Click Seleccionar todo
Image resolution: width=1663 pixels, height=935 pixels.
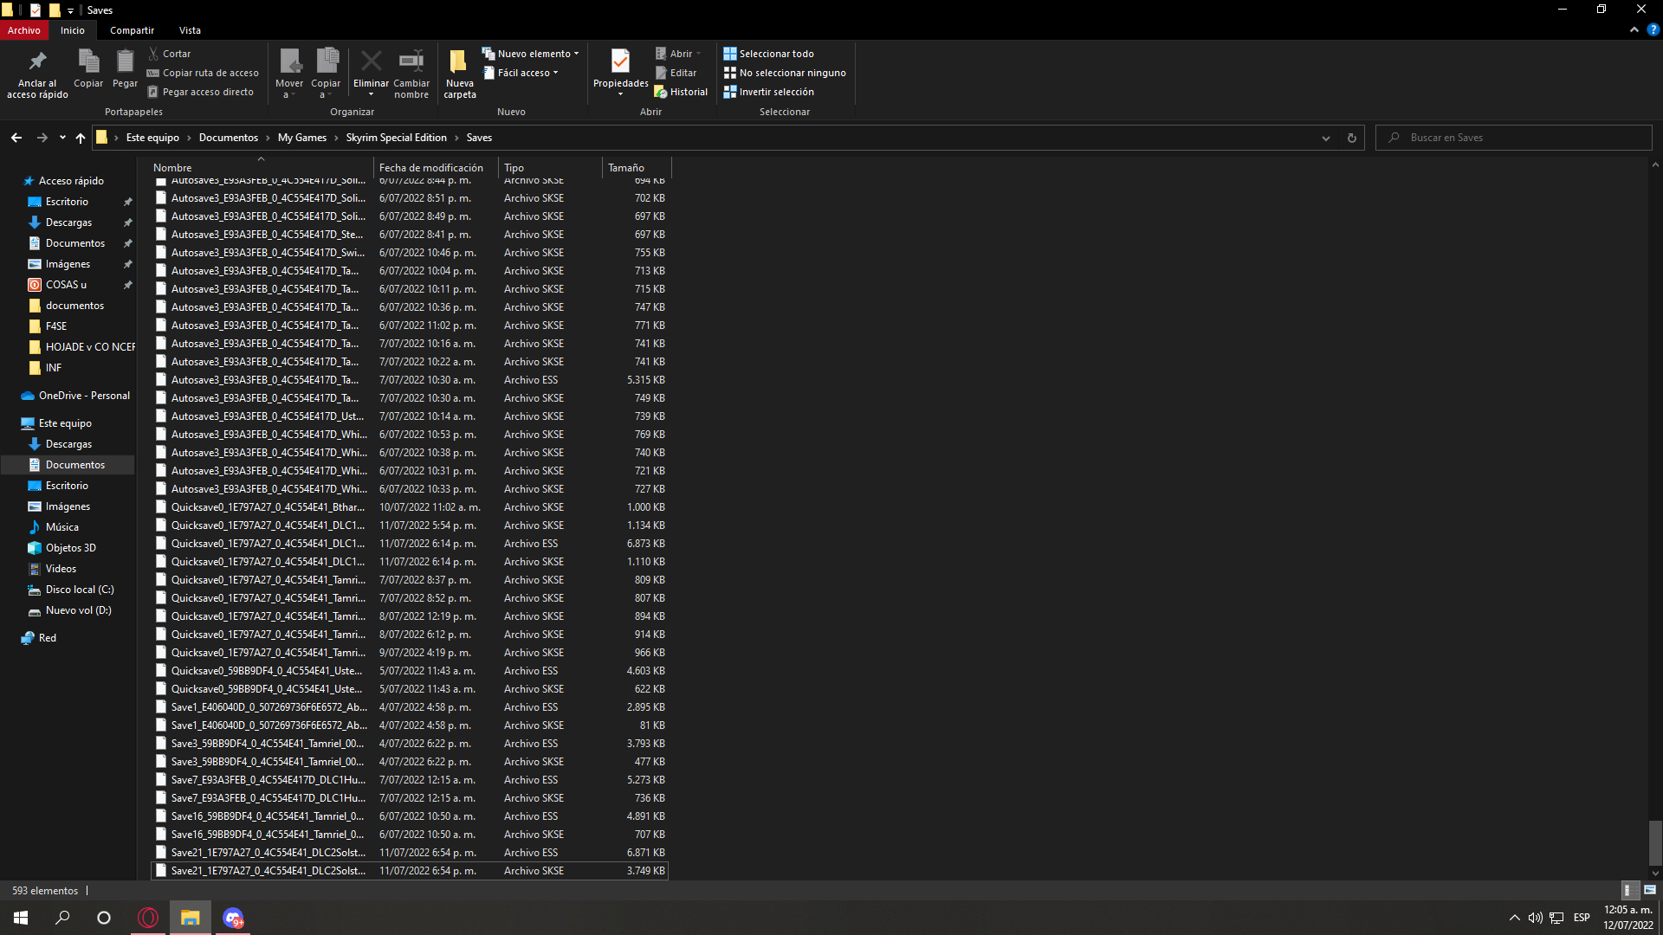(769, 54)
